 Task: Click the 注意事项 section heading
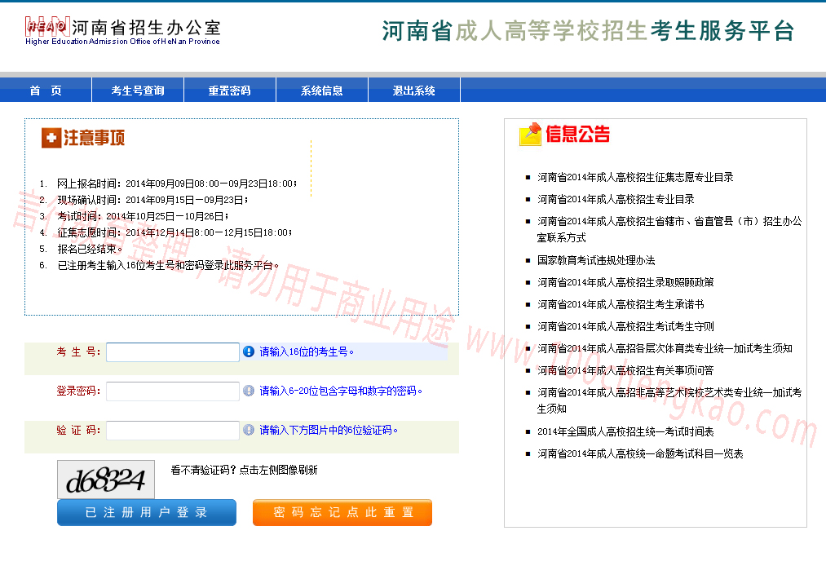coord(95,138)
